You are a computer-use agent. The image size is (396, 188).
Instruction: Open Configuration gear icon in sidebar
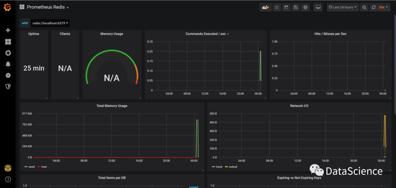click(x=8, y=75)
